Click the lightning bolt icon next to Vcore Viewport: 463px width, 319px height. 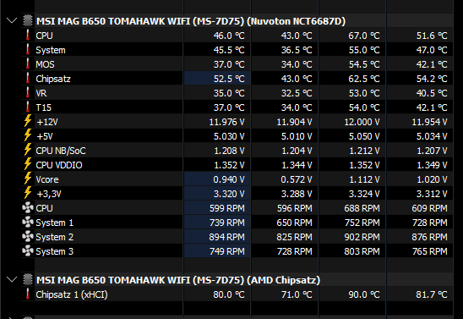tap(28, 179)
